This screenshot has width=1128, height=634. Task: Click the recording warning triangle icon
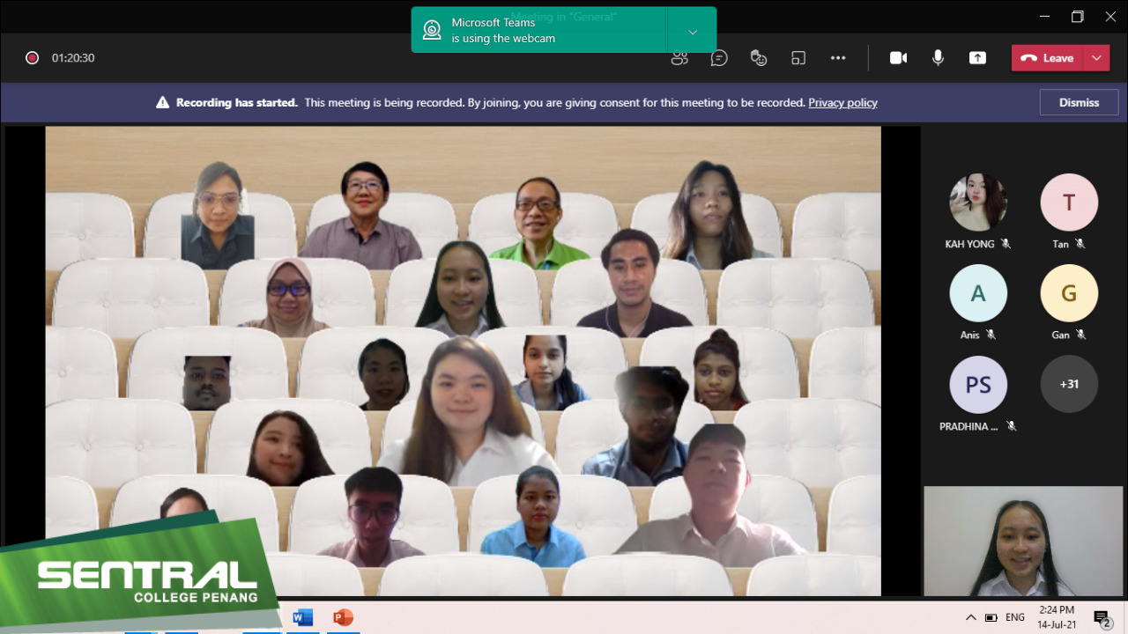click(x=162, y=103)
